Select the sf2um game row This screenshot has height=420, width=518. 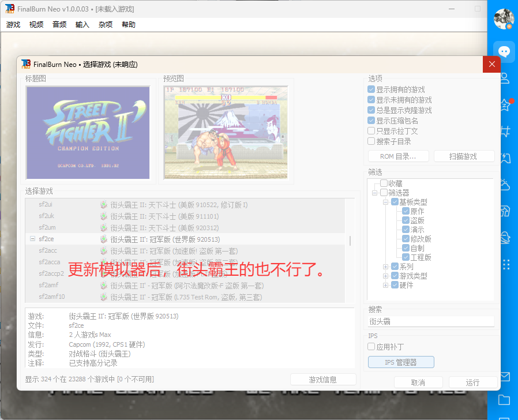185,228
